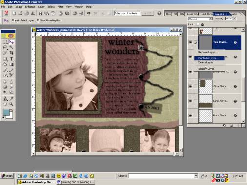The height and width of the screenshot is (185, 247).
Task: Select the Burn tool
Action: pyautogui.click(x=11, y=92)
